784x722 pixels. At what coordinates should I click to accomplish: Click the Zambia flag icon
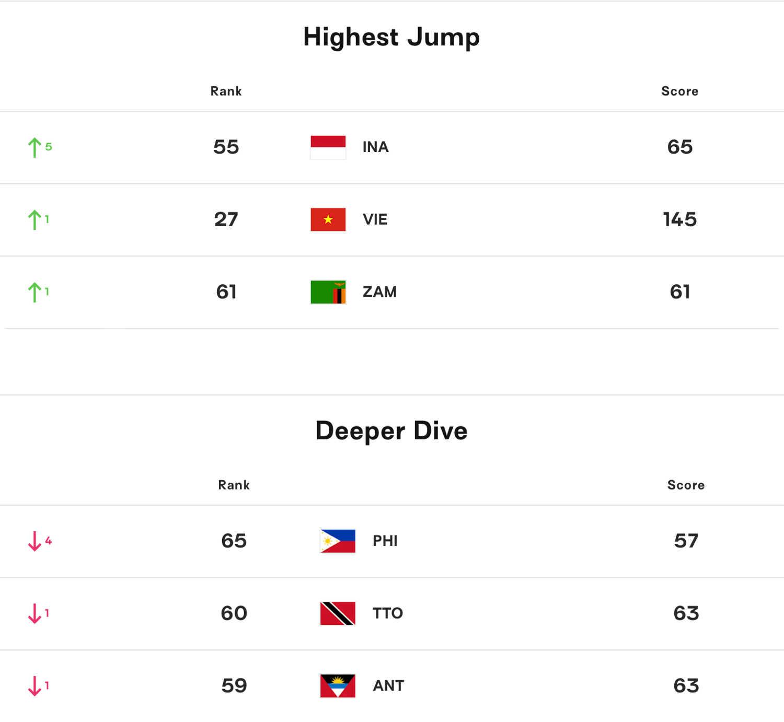pos(328,292)
